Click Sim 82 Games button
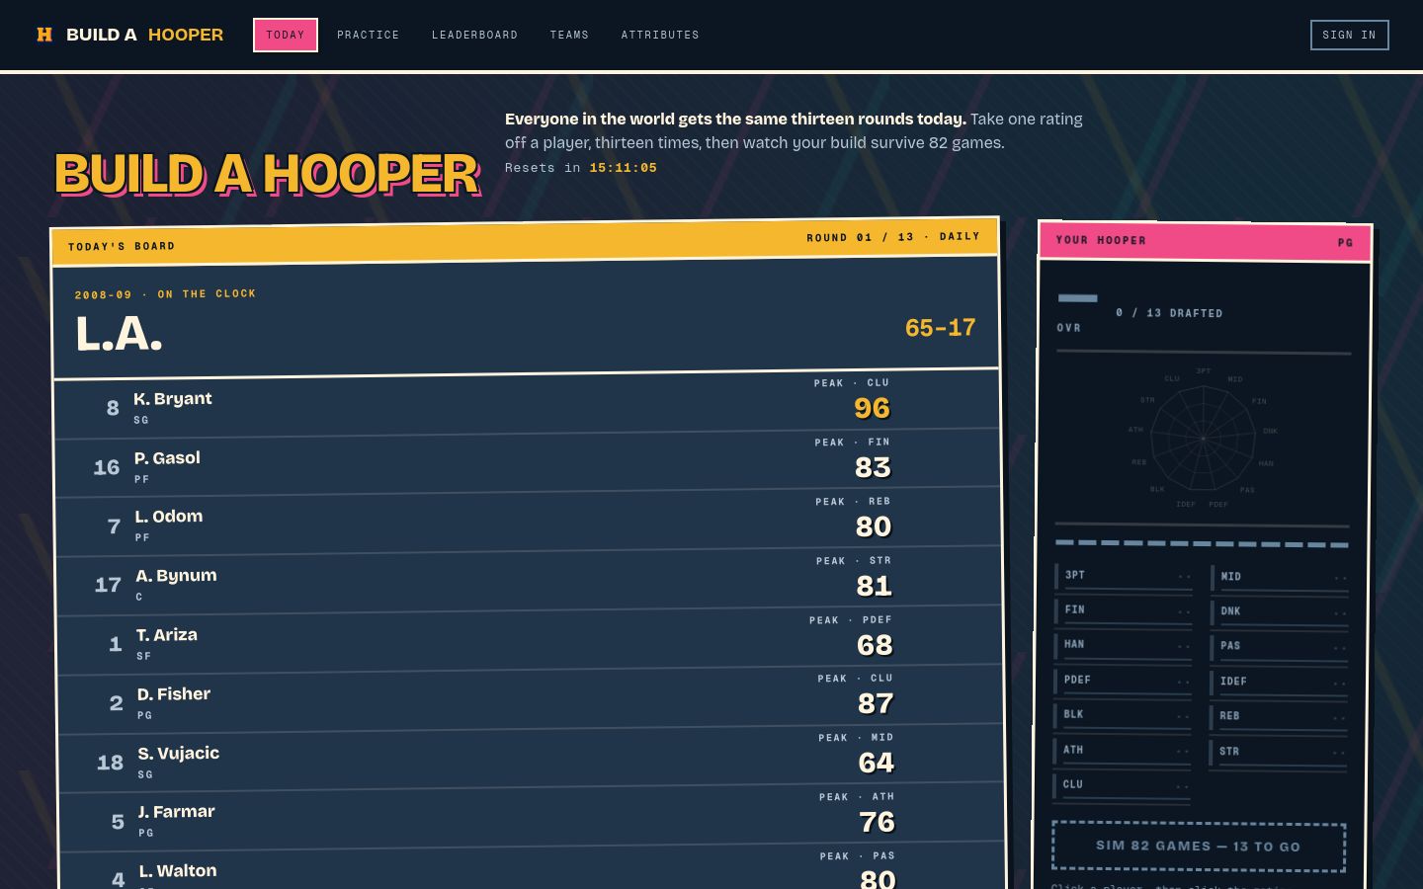The height and width of the screenshot is (889, 1423). pos(1199,847)
